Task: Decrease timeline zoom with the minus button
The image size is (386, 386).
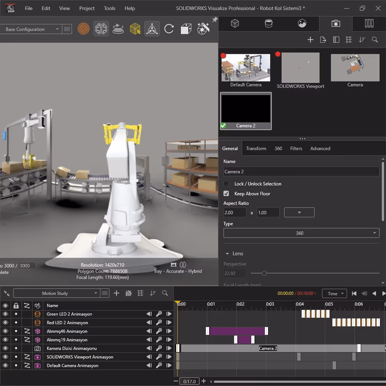Action: tap(175, 381)
